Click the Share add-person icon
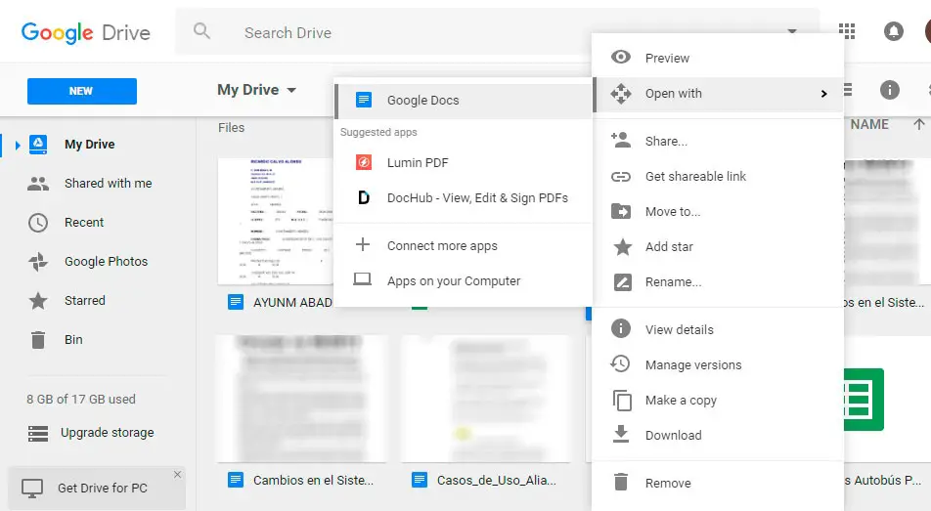 tap(621, 140)
